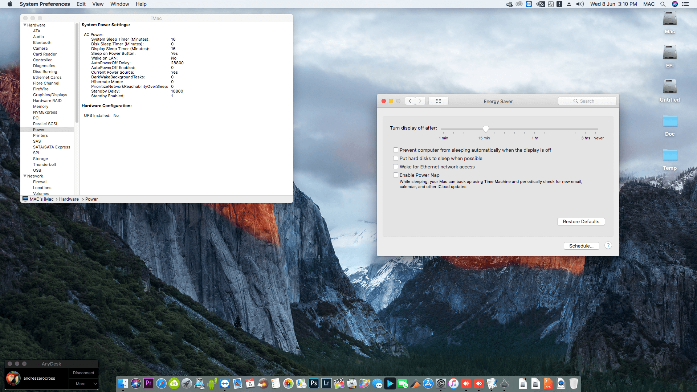The image size is (697, 392).
Task: Collapse the Hardware tree section
Action: pos(25,25)
